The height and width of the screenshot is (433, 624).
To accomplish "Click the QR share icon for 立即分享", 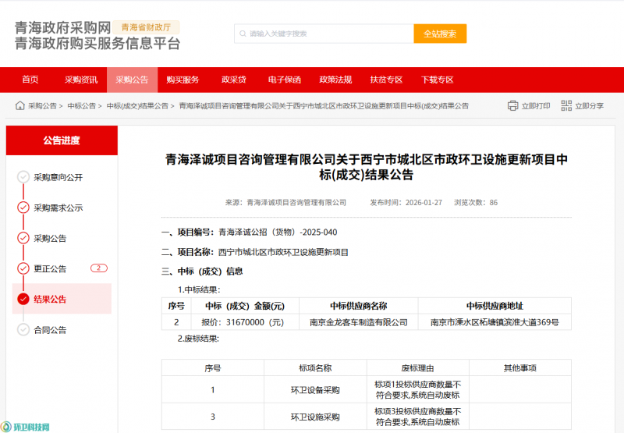I will (567, 105).
